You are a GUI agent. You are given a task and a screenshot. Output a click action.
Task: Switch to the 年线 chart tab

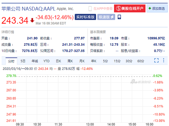click(x=35, y=61)
